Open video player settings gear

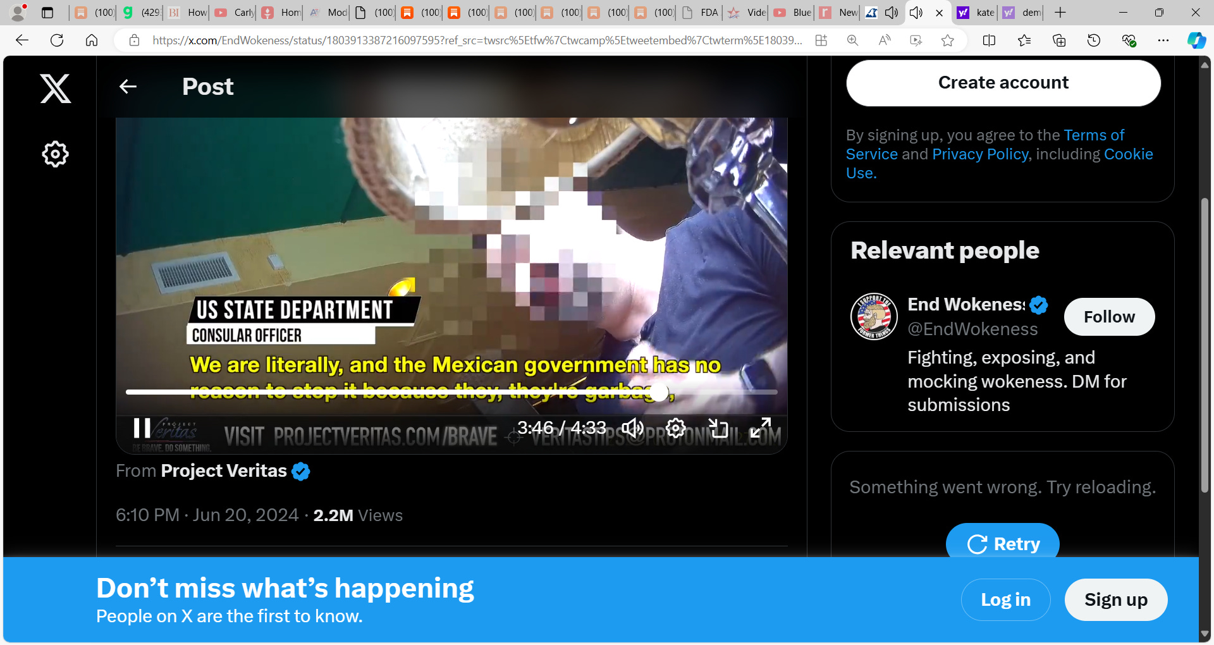pos(675,428)
